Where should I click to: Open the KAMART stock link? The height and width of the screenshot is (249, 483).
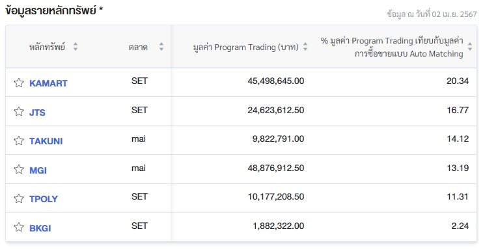(48, 83)
